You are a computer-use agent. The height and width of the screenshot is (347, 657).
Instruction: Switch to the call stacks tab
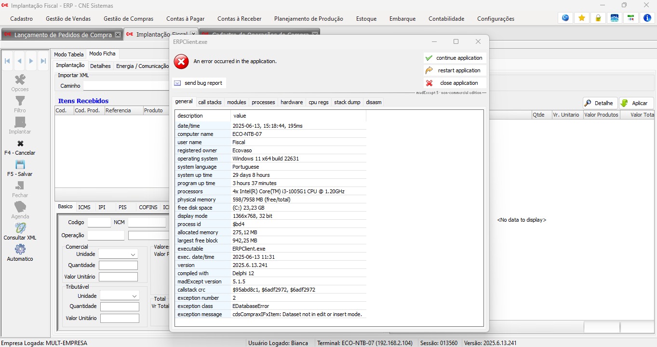coord(210,102)
